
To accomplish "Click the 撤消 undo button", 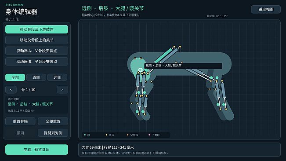I will coord(20,133).
